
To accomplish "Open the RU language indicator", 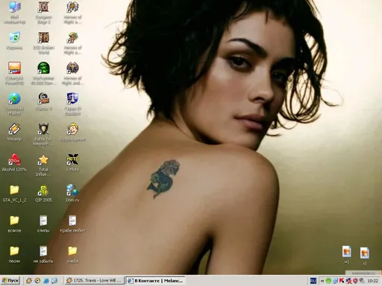I will [313, 281].
